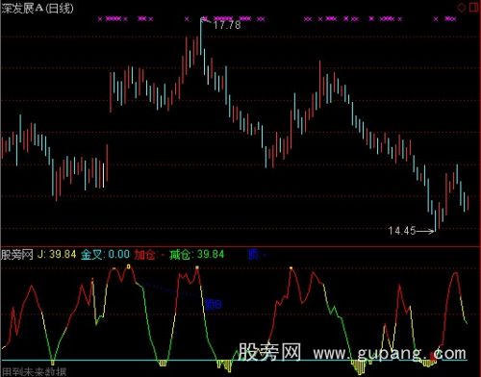This screenshot has height=377, width=481.
Task: Click the green 减仓: 39.84 value
Action: pos(196,255)
